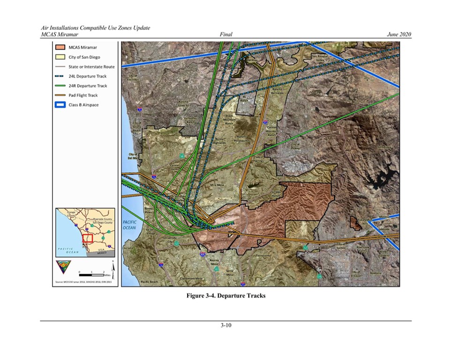Click the 'City of San Diego' legend label
The height and width of the screenshot is (349, 452).
click(x=84, y=57)
